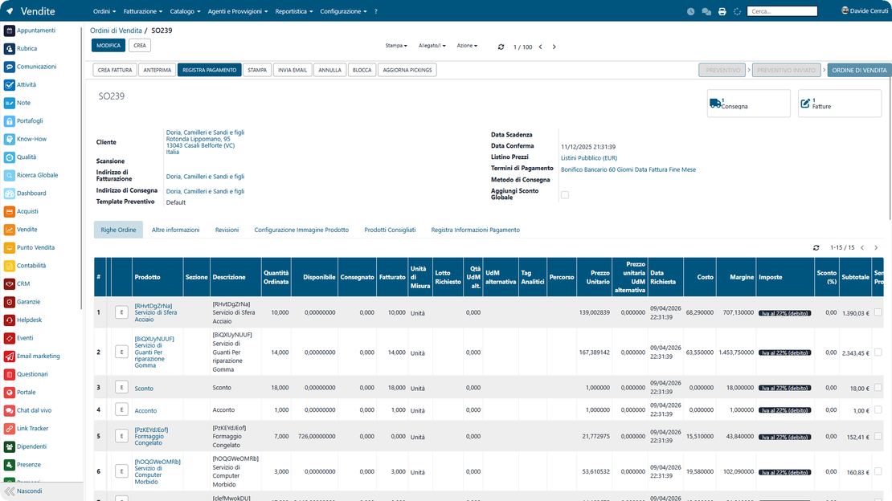The image size is (892, 501).
Task: Switch to Registra Informazioni Pagamento tab
Action: (x=476, y=230)
